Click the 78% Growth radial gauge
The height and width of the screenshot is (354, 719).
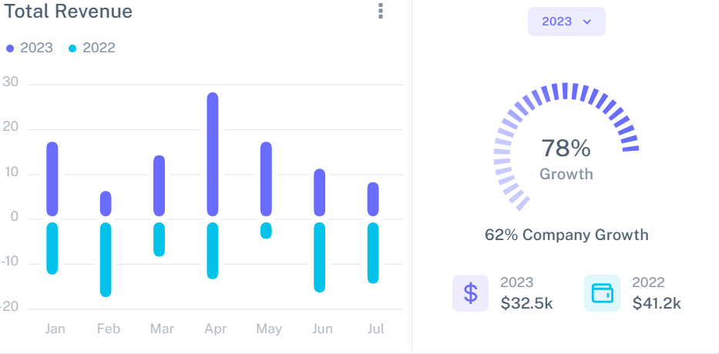point(566,146)
